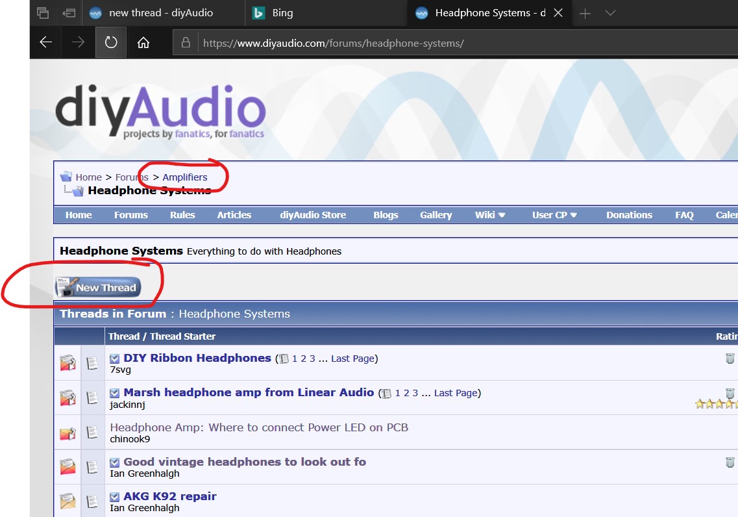Expand the User CP dropdown menu

pos(554,215)
